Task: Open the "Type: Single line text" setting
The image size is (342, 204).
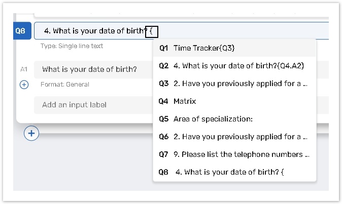Action: [72, 46]
